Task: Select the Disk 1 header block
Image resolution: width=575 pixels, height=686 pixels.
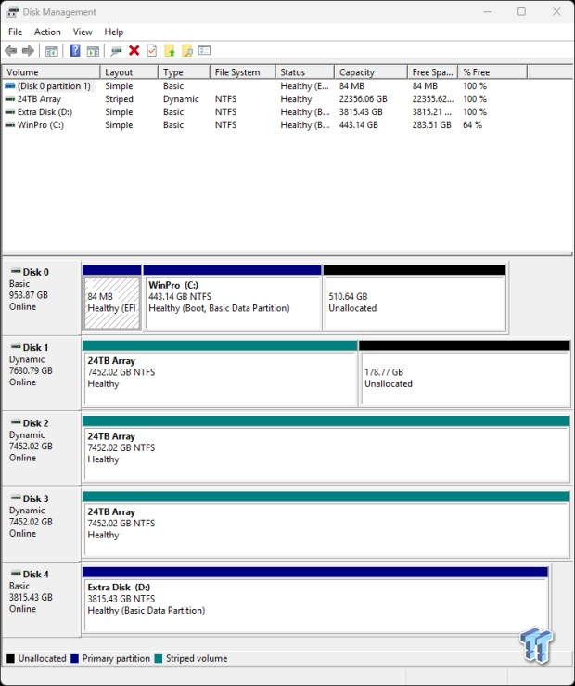Action: click(x=42, y=373)
